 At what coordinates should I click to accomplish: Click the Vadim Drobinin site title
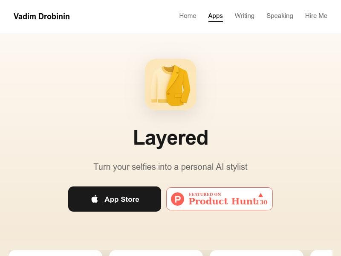pyautogui.click(x=41, y=16)
